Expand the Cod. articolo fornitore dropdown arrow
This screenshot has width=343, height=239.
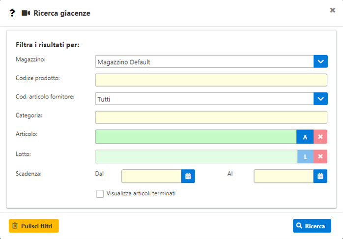tap(320, 99)
